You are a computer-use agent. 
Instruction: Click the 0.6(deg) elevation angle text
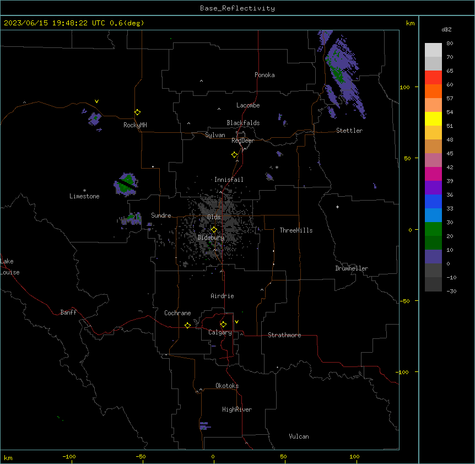[x=127, y=23]
